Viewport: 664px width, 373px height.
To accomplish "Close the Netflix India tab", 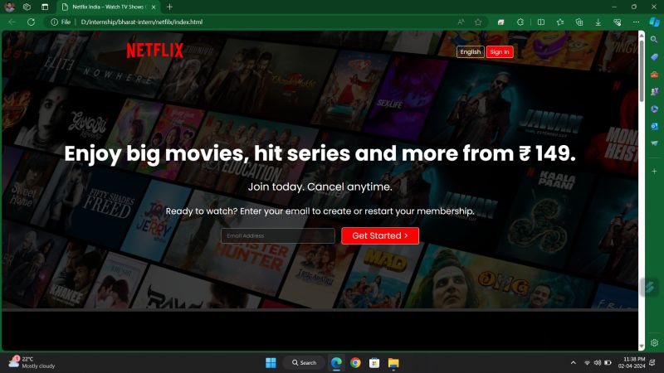I will 154,7.
